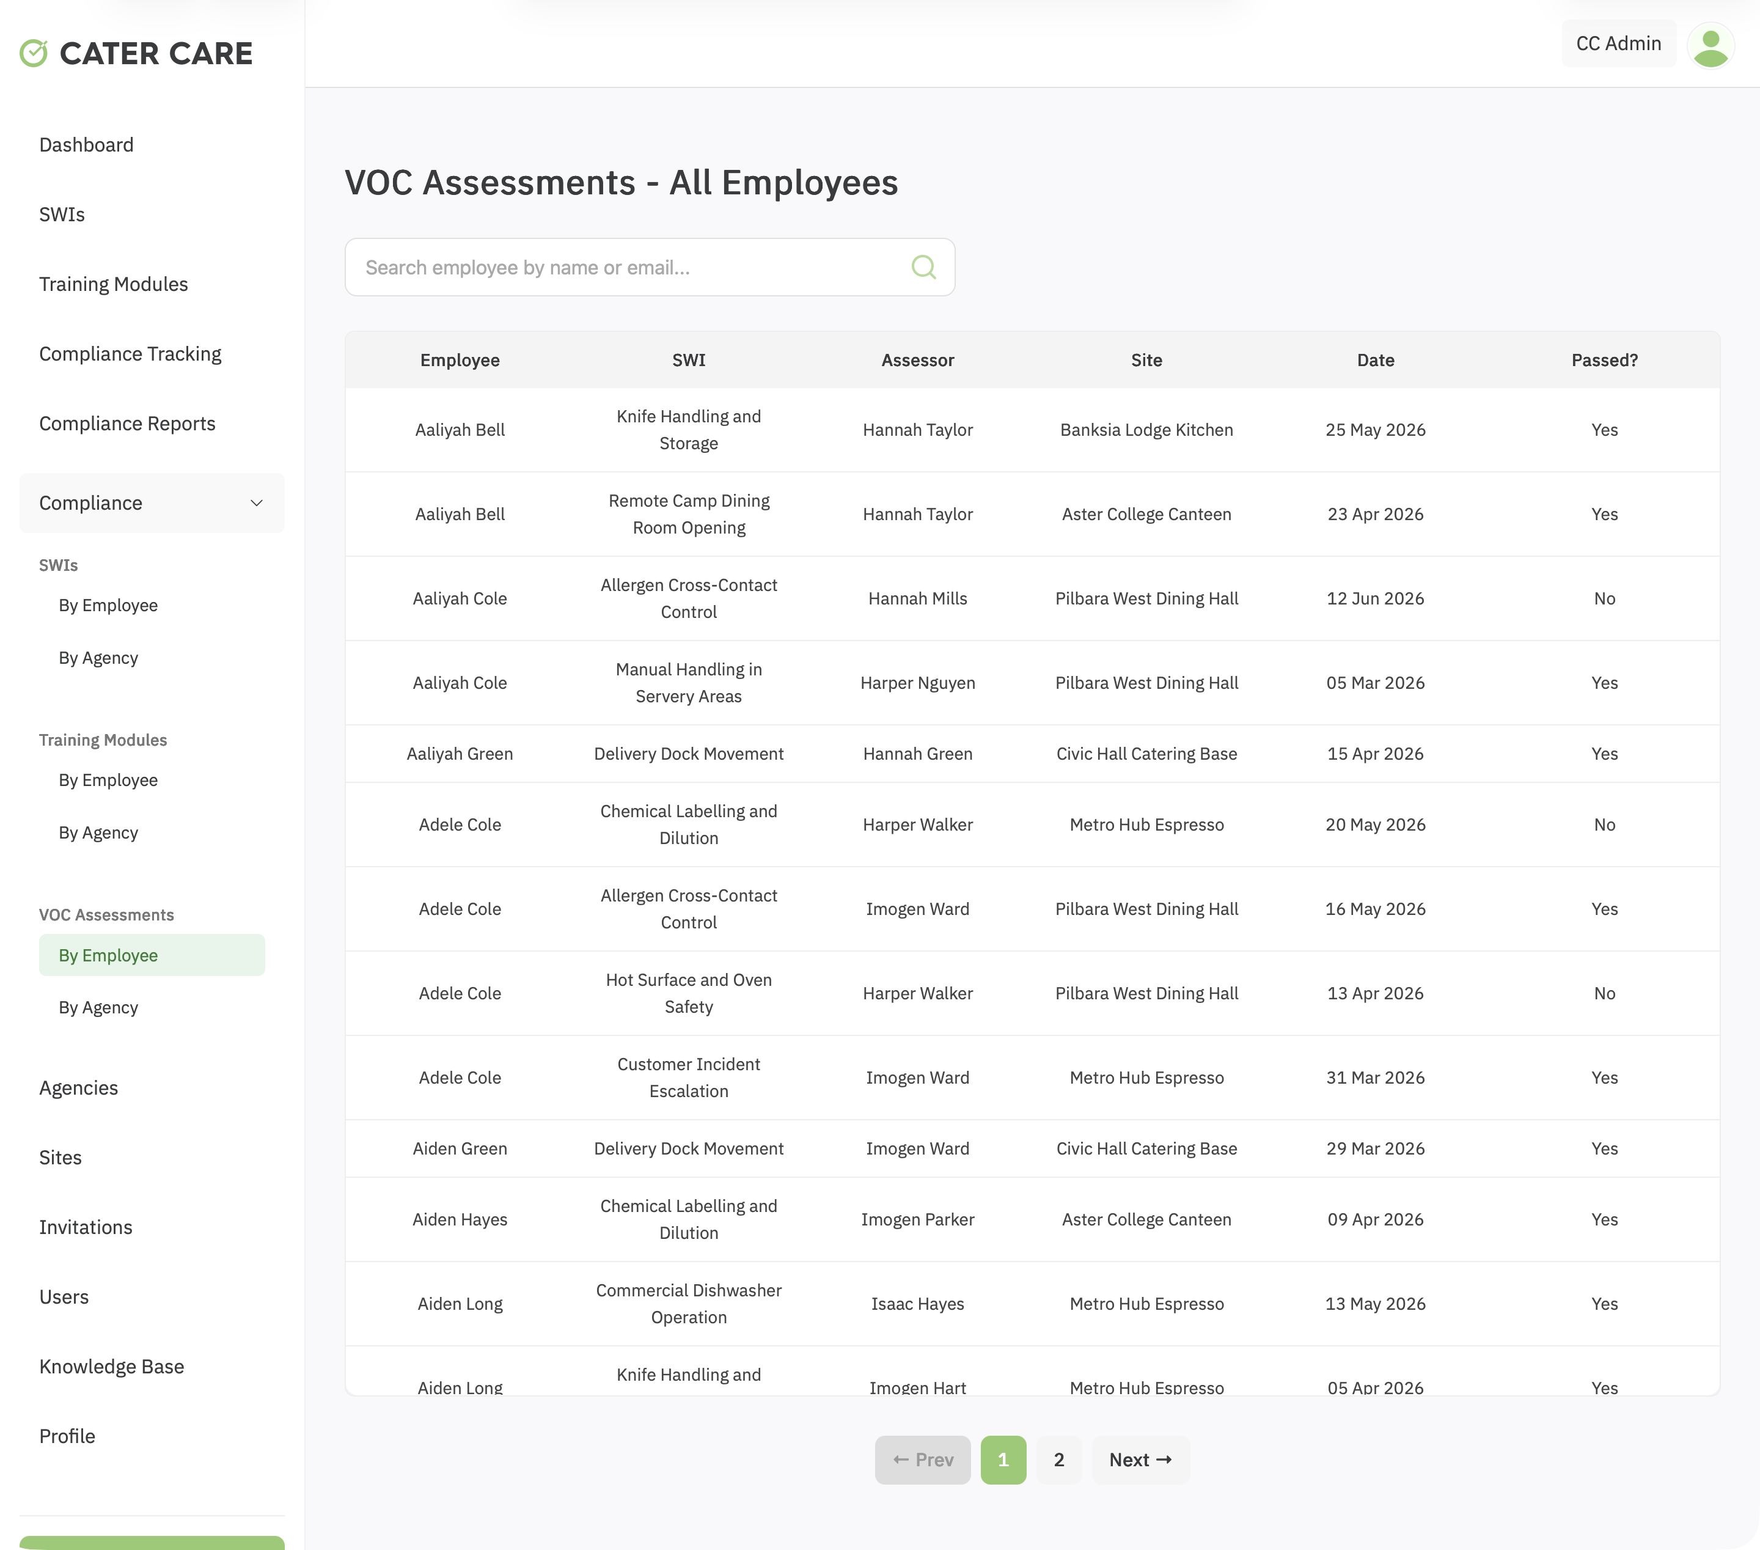Click the Prev pagination button
This screenshot has width=1760, height=1550.
pos(922,1460)
